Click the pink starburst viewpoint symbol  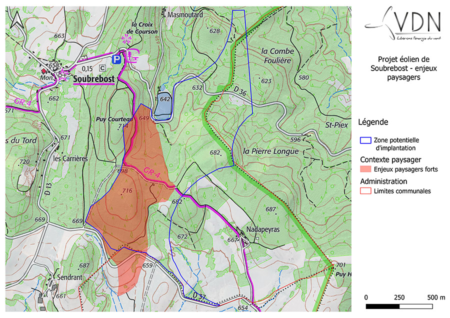pos(128,38)
